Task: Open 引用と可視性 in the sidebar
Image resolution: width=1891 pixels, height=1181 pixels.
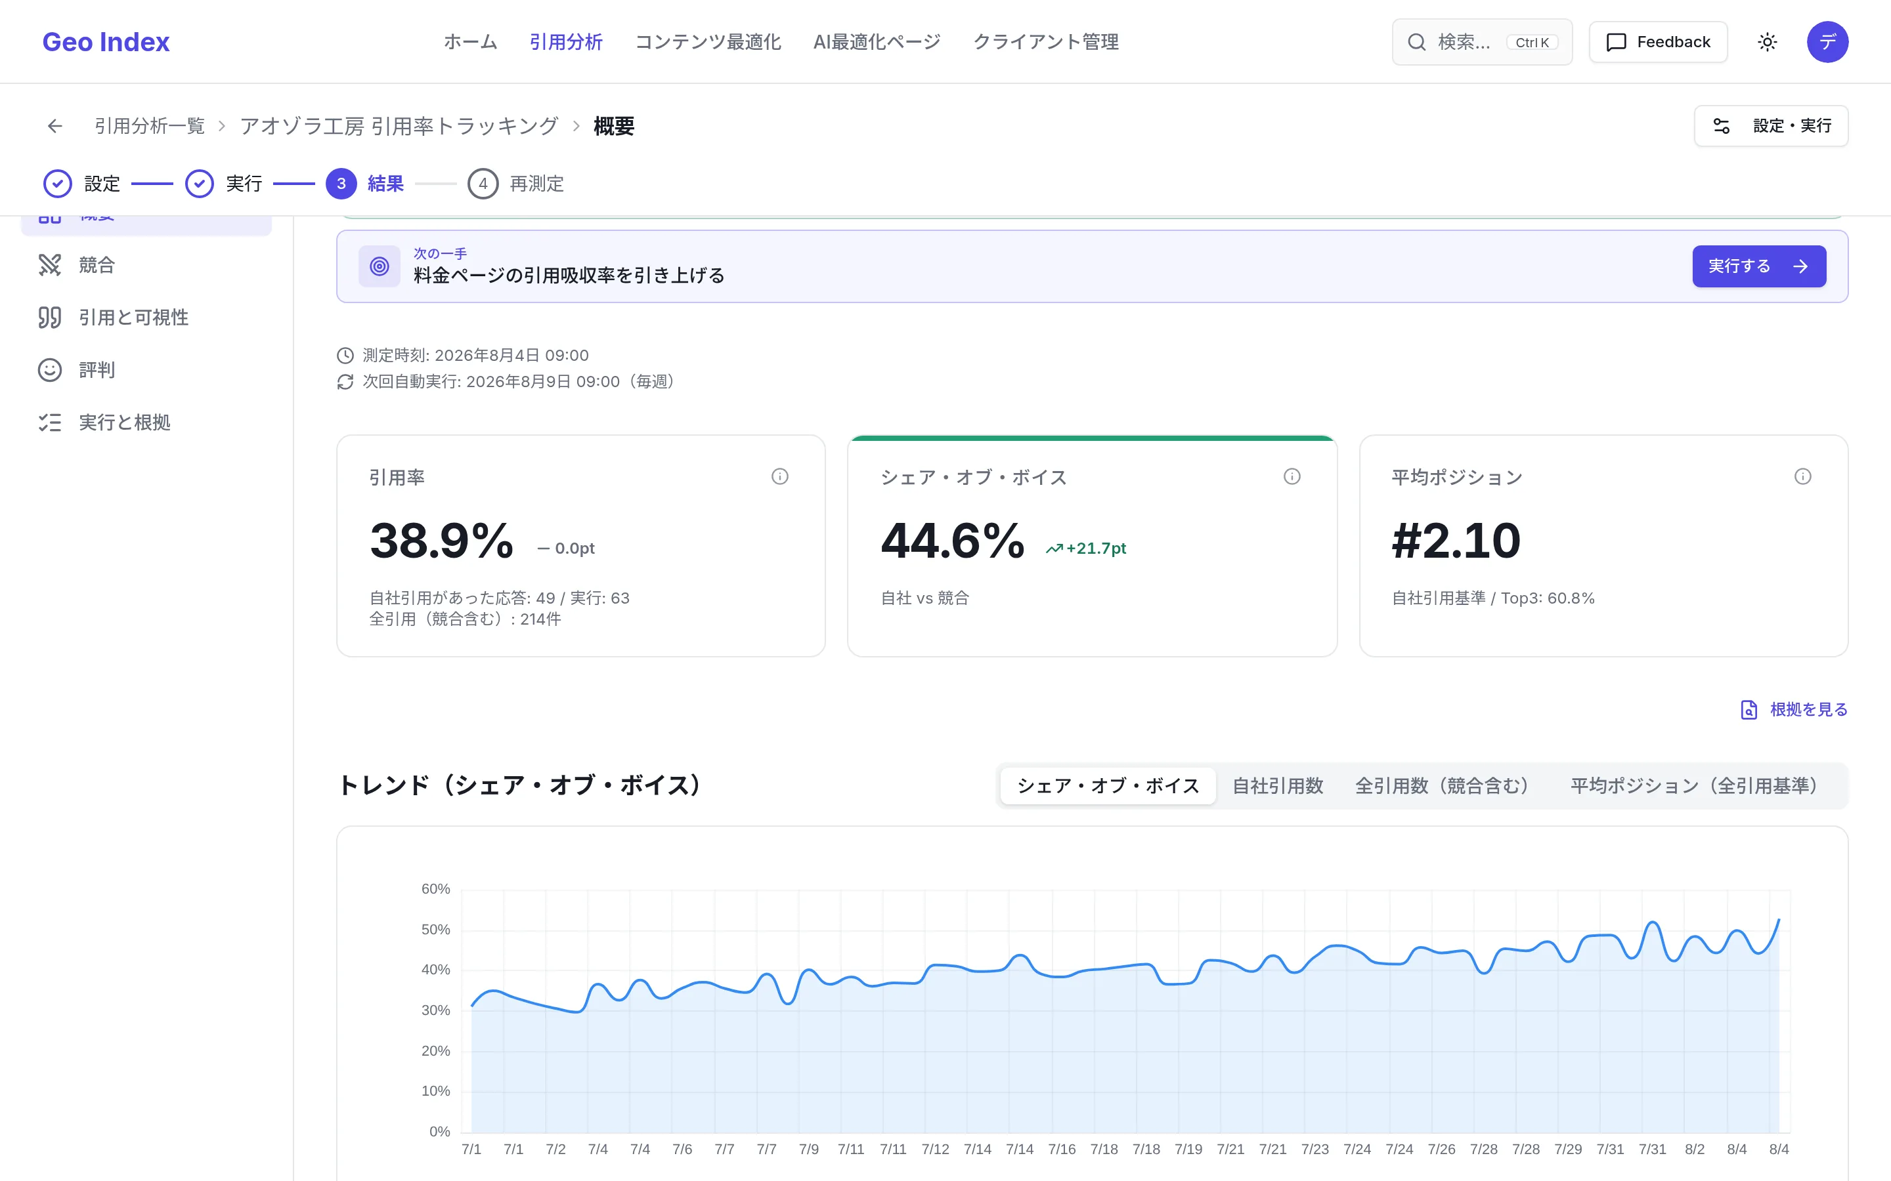Action: 146,317
